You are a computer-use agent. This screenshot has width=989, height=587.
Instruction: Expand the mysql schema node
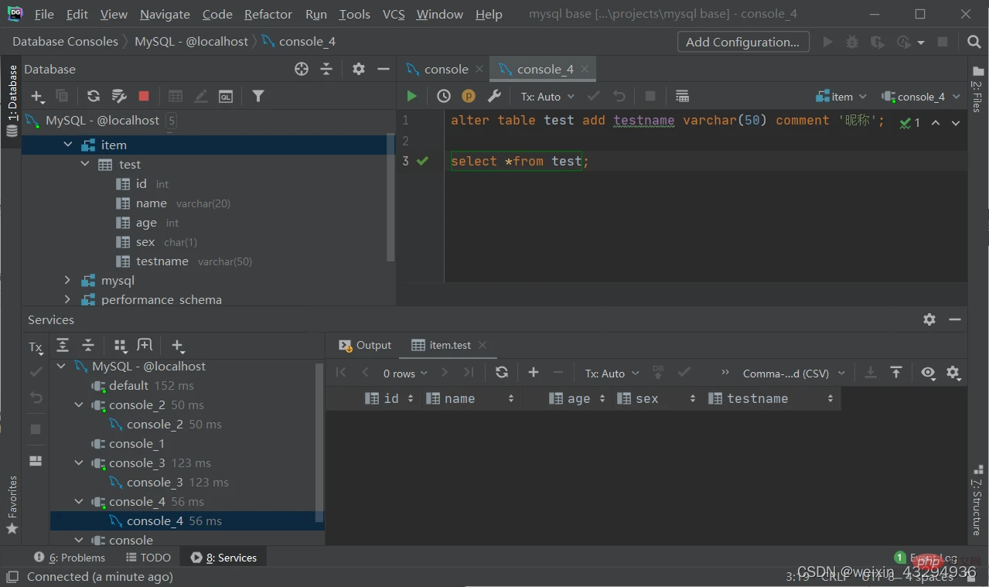coord(67,280)
